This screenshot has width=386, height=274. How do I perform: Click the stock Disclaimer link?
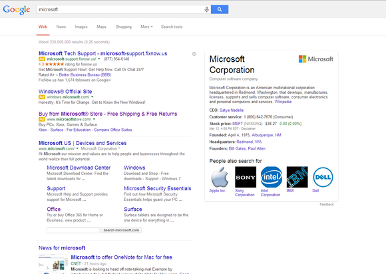[248, 128]
